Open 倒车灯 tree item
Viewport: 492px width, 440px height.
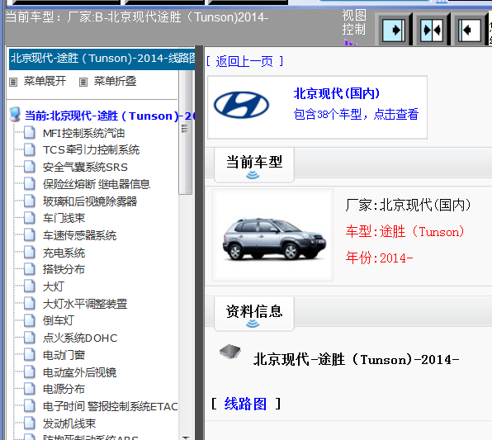click(59, 321)
